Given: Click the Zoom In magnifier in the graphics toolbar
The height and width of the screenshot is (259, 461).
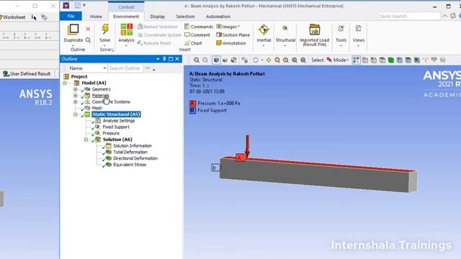Looking at the screenshot, I should 197,60.
